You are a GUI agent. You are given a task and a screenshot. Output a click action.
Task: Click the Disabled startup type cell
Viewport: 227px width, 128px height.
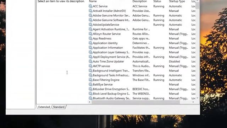tap(175, 62)
